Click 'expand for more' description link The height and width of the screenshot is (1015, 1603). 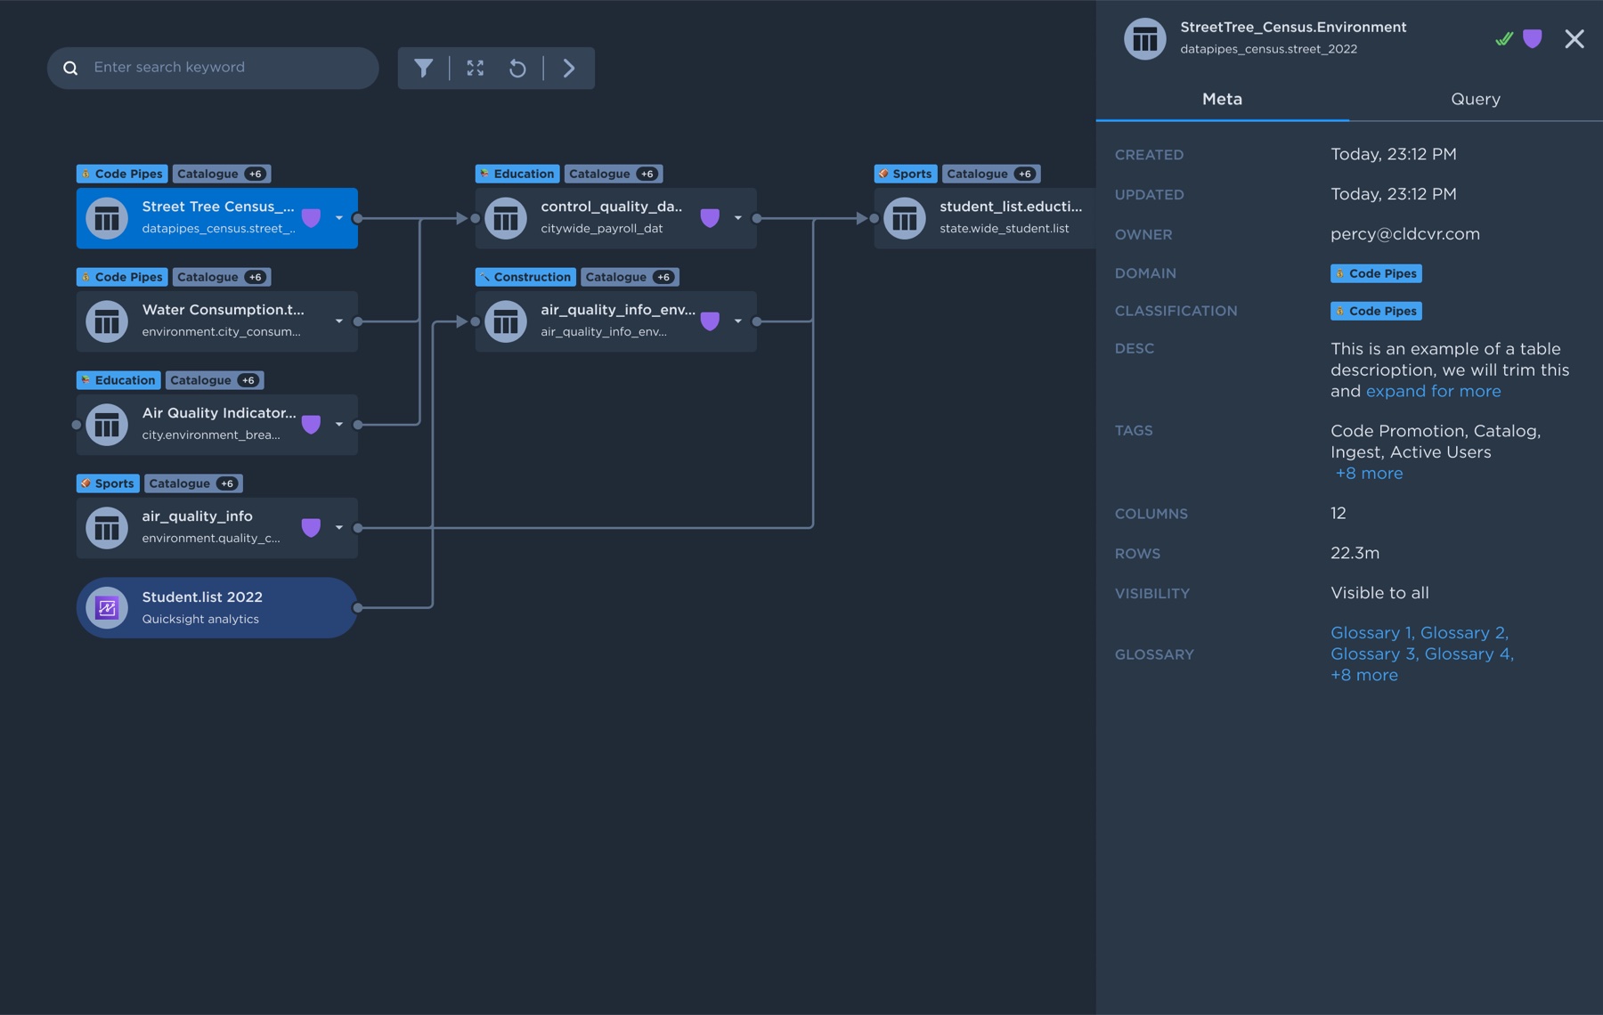coord(1433,392)
